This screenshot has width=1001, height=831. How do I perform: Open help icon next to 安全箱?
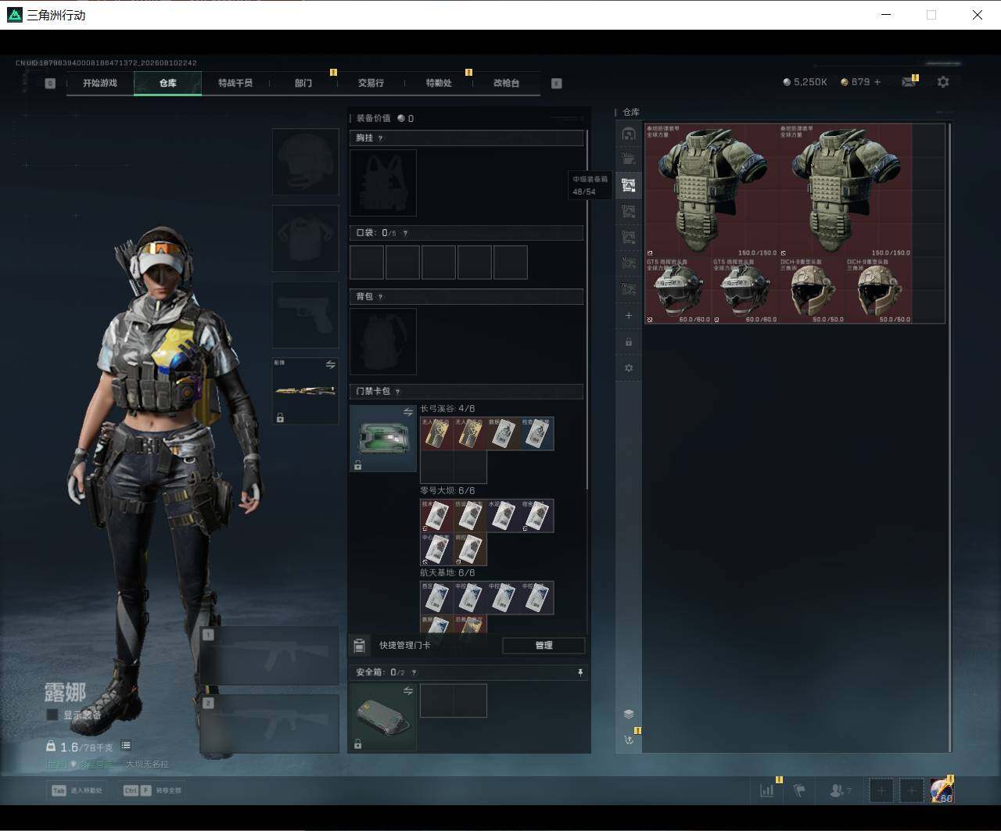point(414,672)
